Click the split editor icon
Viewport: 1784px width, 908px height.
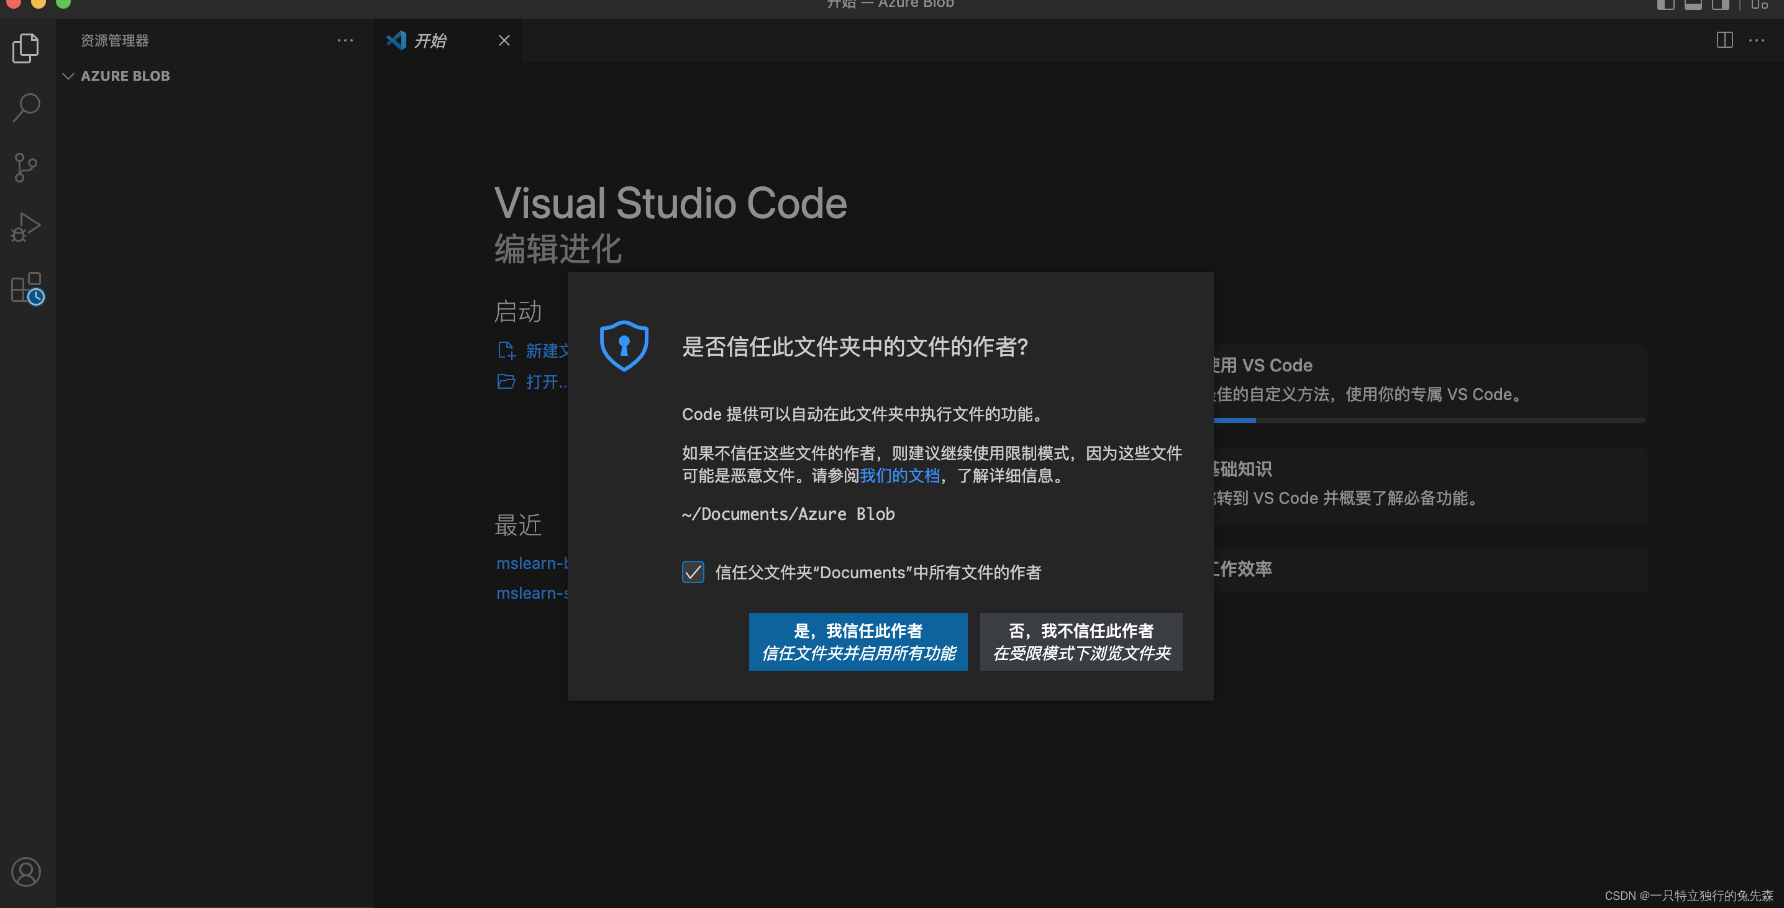[x=1724, y=40]
